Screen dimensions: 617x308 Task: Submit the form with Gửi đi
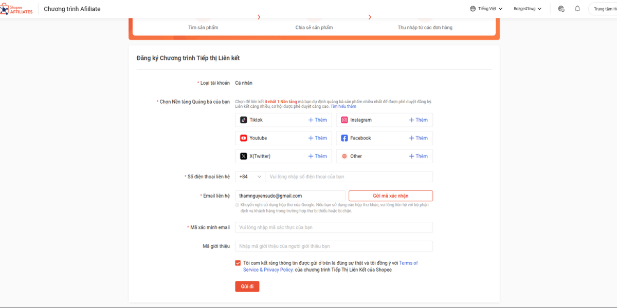(x=247, y=286)
